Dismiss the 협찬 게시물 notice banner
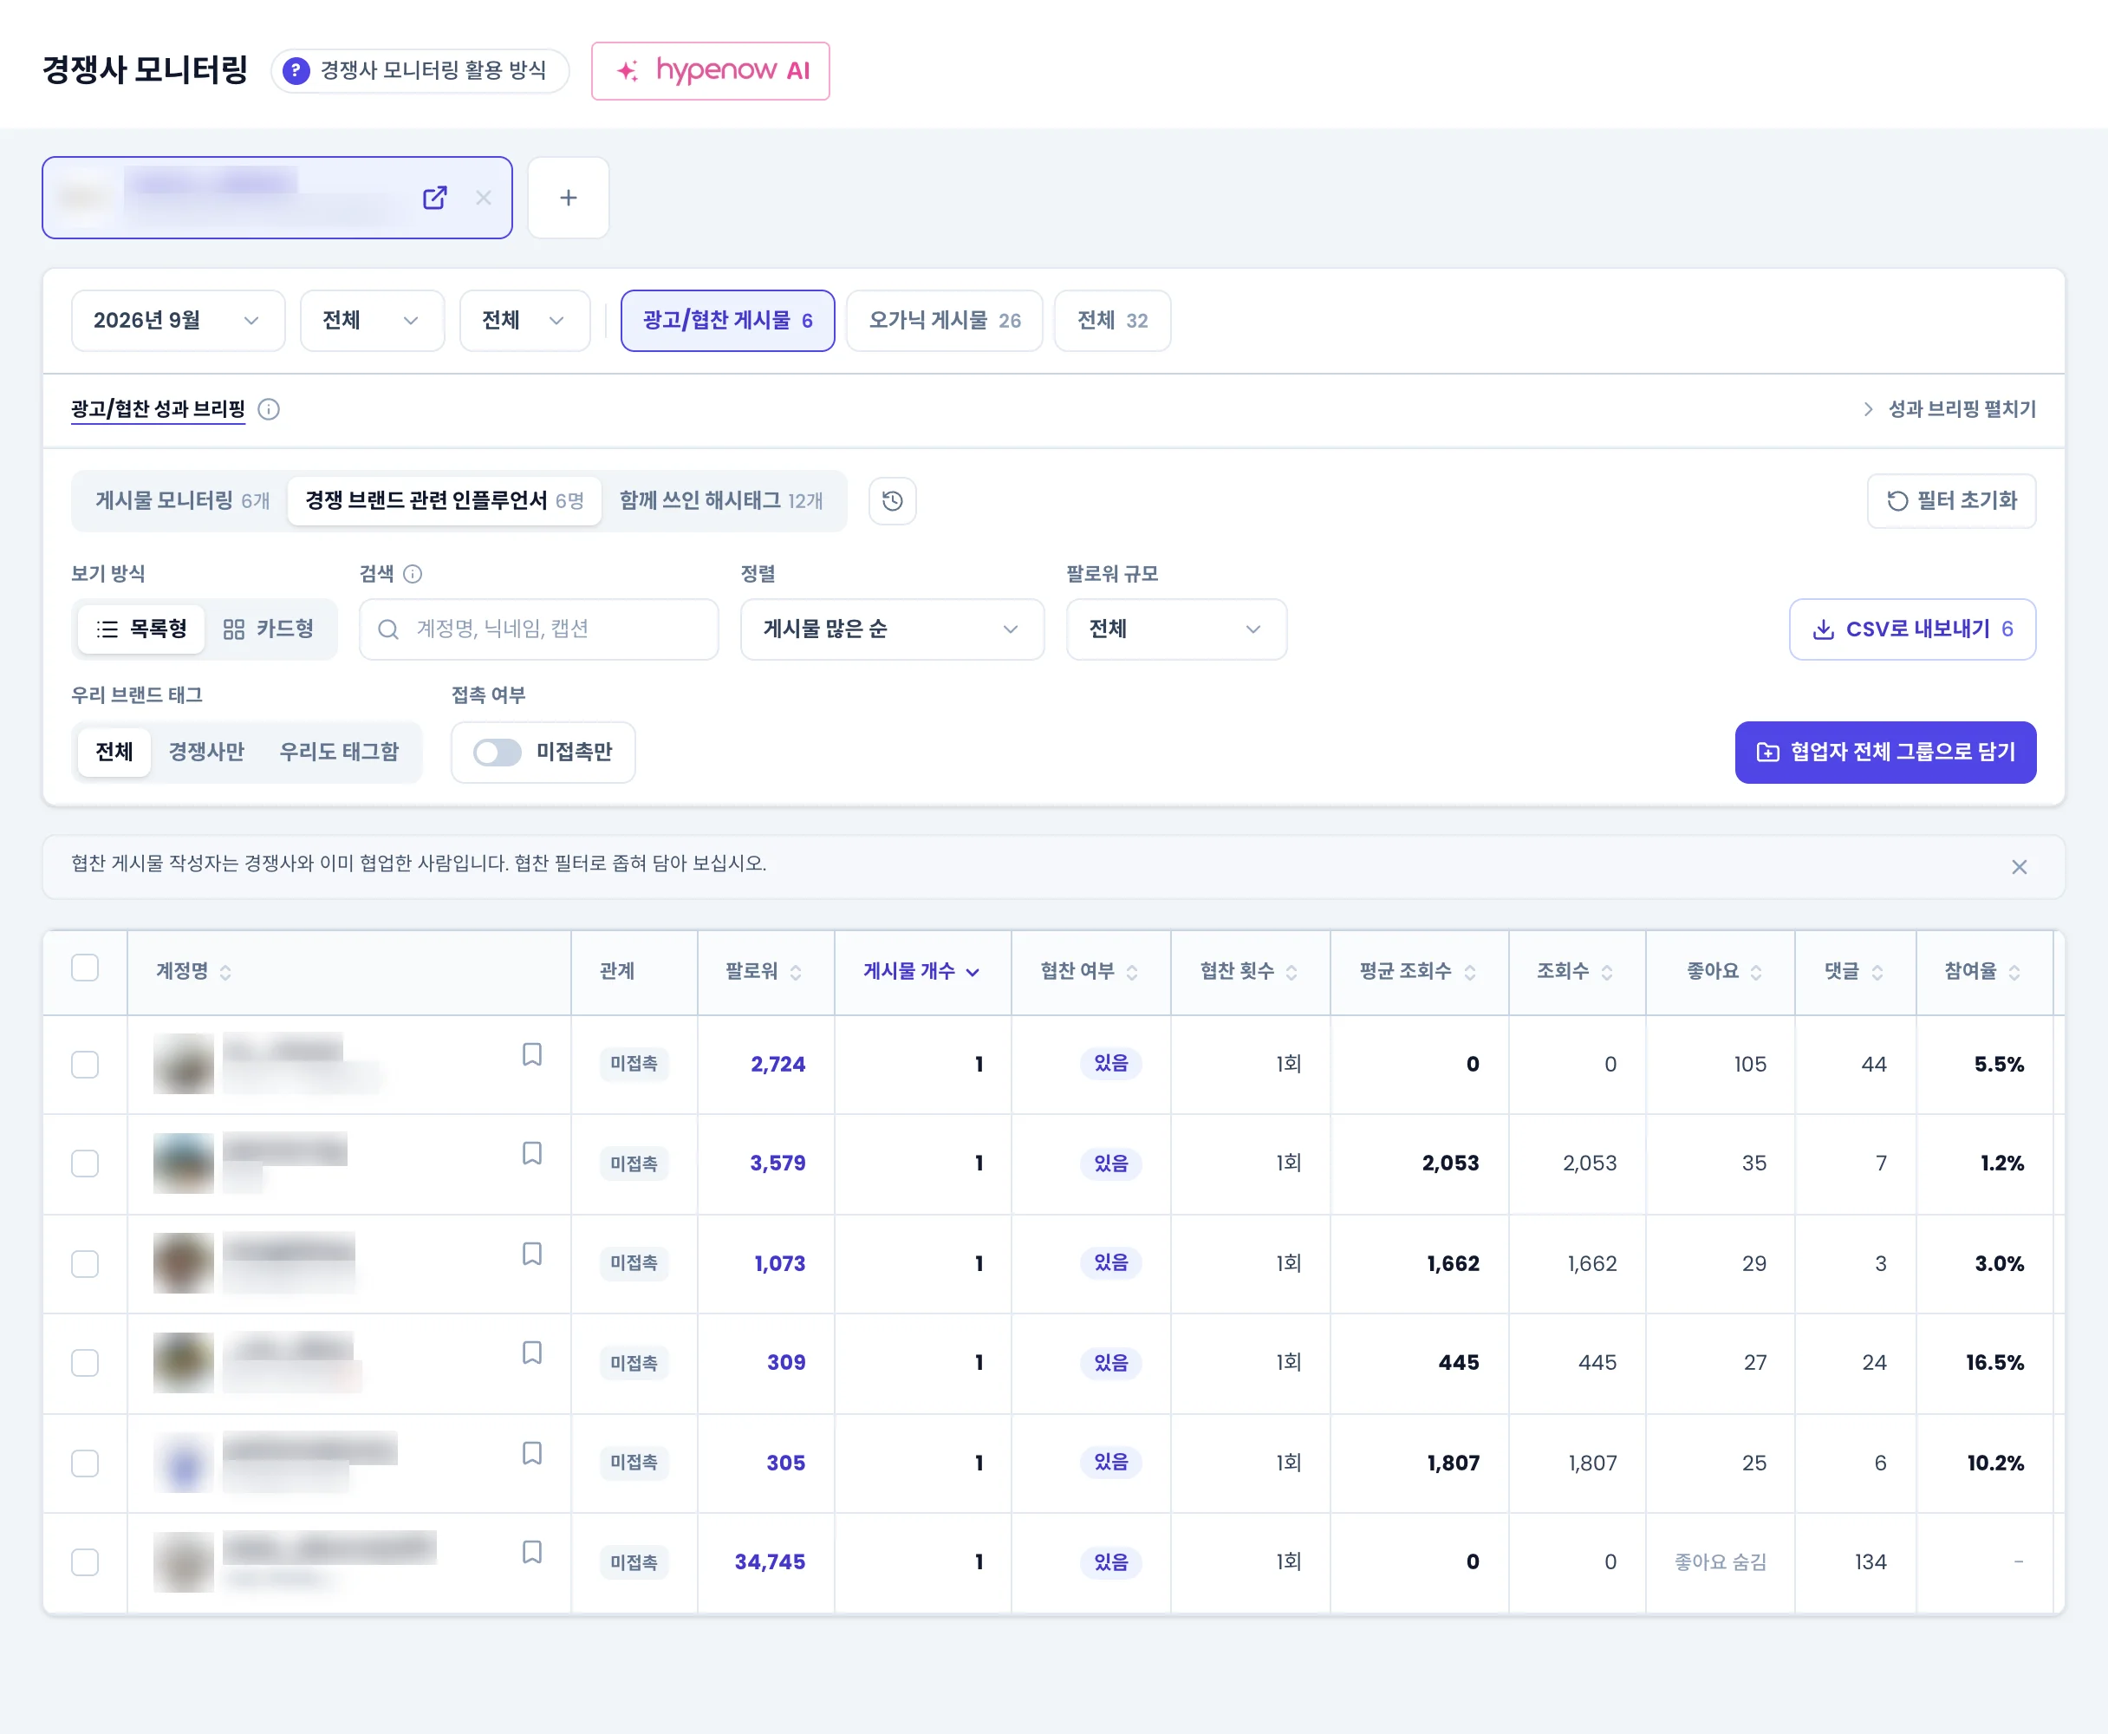Screen dimensions: 2108x1734 [x=2019, y=867]
